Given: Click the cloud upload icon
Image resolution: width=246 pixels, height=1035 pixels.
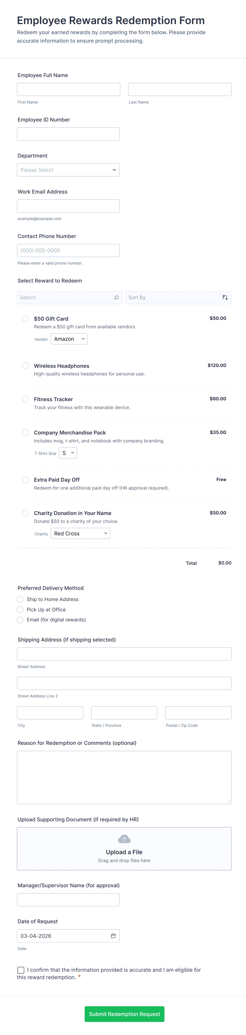Looking at the screenshot, I should click(124, 839).
